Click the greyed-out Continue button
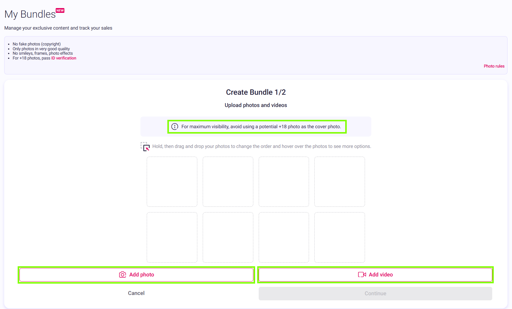Viewport: 512px width, 309px height. (x=375, y=293)
